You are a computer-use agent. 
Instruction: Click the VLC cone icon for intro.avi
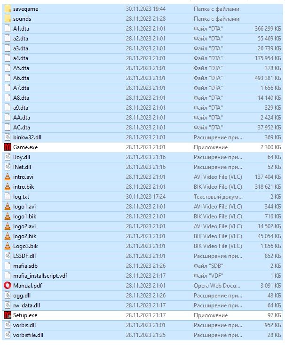[x=8, y=177]
